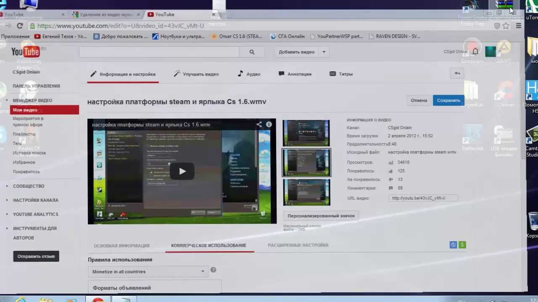Image resolution: width=538 pixels, height=302 pixels.
Task: Collapse the Менеджер видео section
Action: point(7,100)
